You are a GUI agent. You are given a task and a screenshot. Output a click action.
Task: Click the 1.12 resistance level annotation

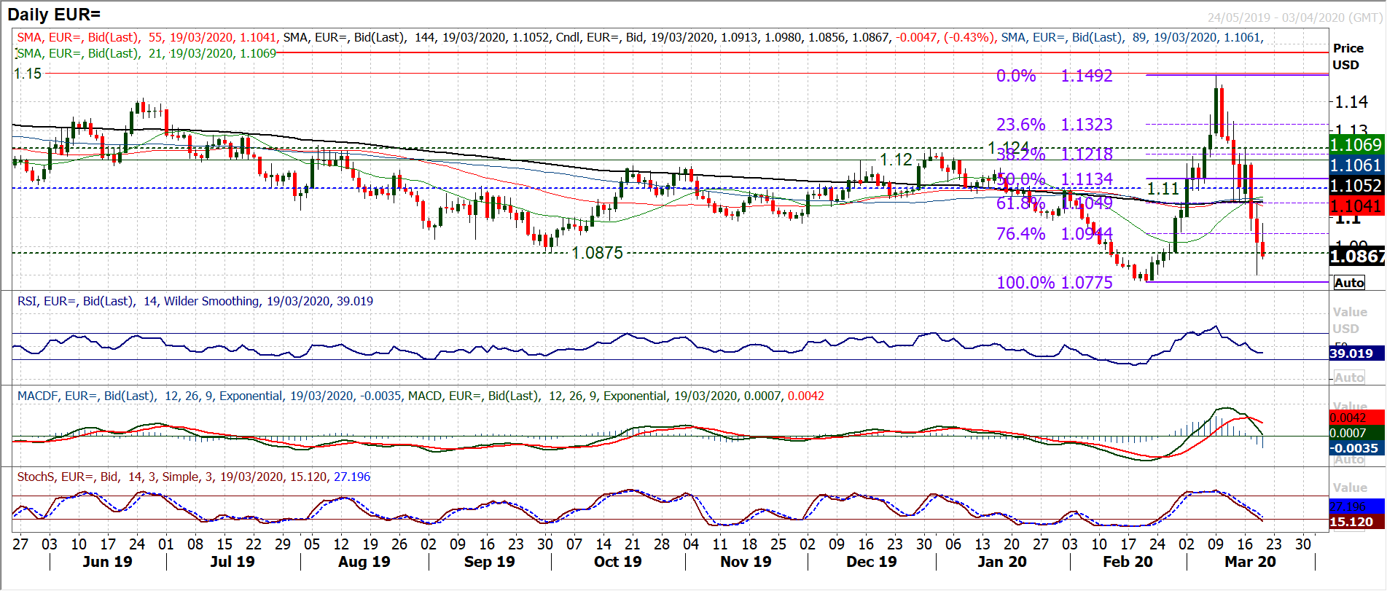coord(896,160)
